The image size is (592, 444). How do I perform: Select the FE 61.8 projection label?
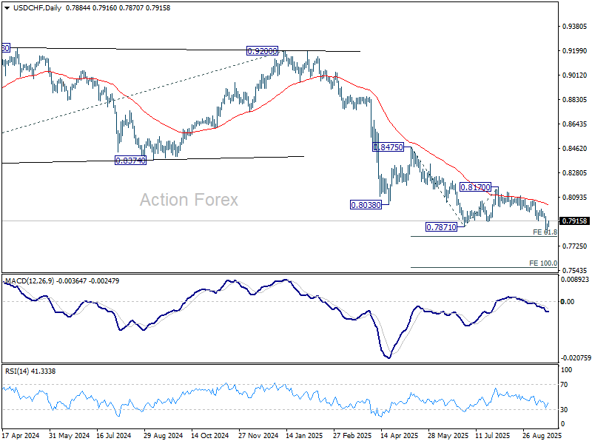pyautogui.click(x=544, y=232)
